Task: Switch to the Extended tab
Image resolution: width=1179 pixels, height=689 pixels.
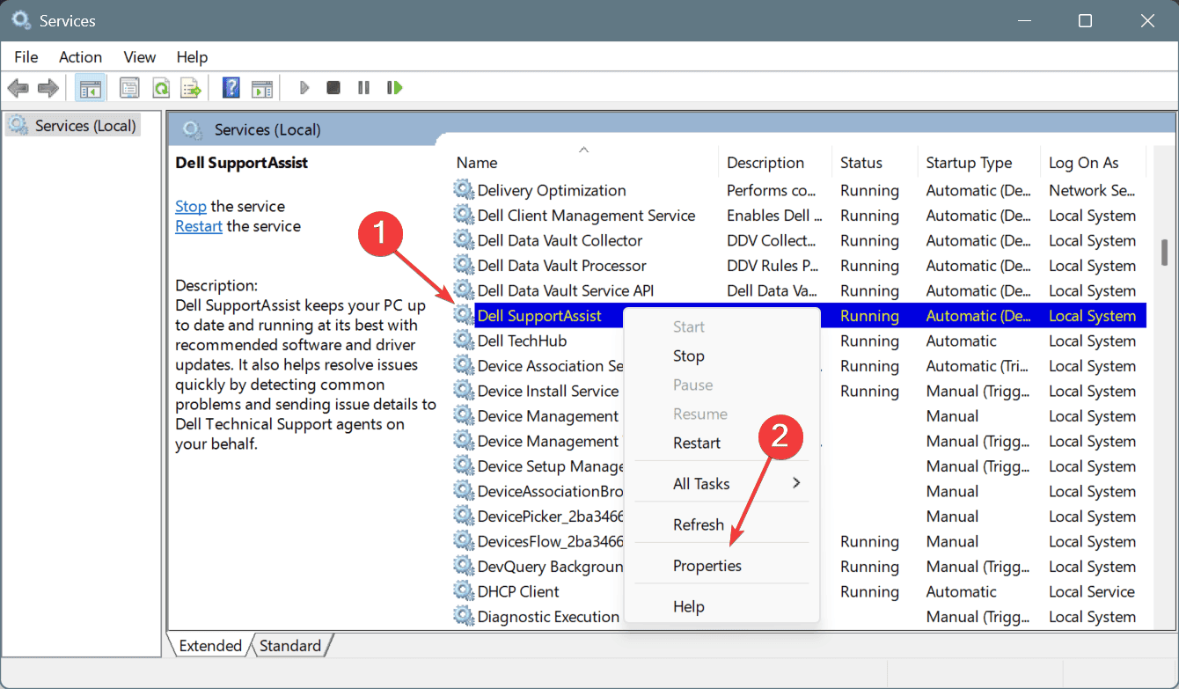Action: click(210, 646)
